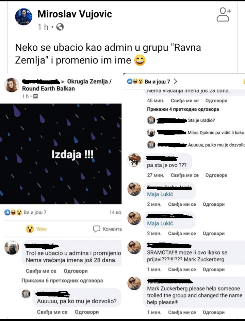Click the group members icon beside '1 h'
Screen dimensions: 245x321
(x=35, y=96)
